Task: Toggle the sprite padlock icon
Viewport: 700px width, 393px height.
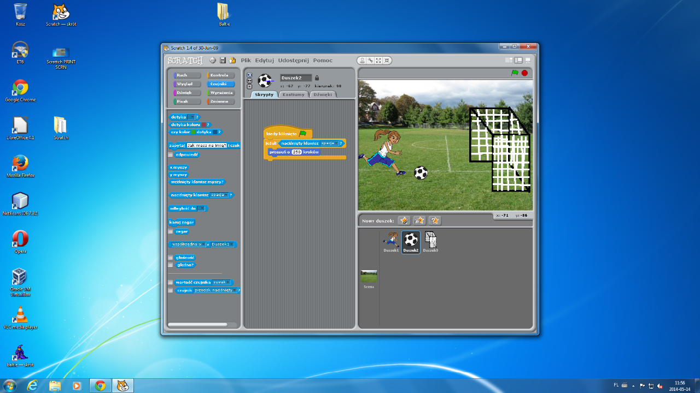Action: (317, 78)
